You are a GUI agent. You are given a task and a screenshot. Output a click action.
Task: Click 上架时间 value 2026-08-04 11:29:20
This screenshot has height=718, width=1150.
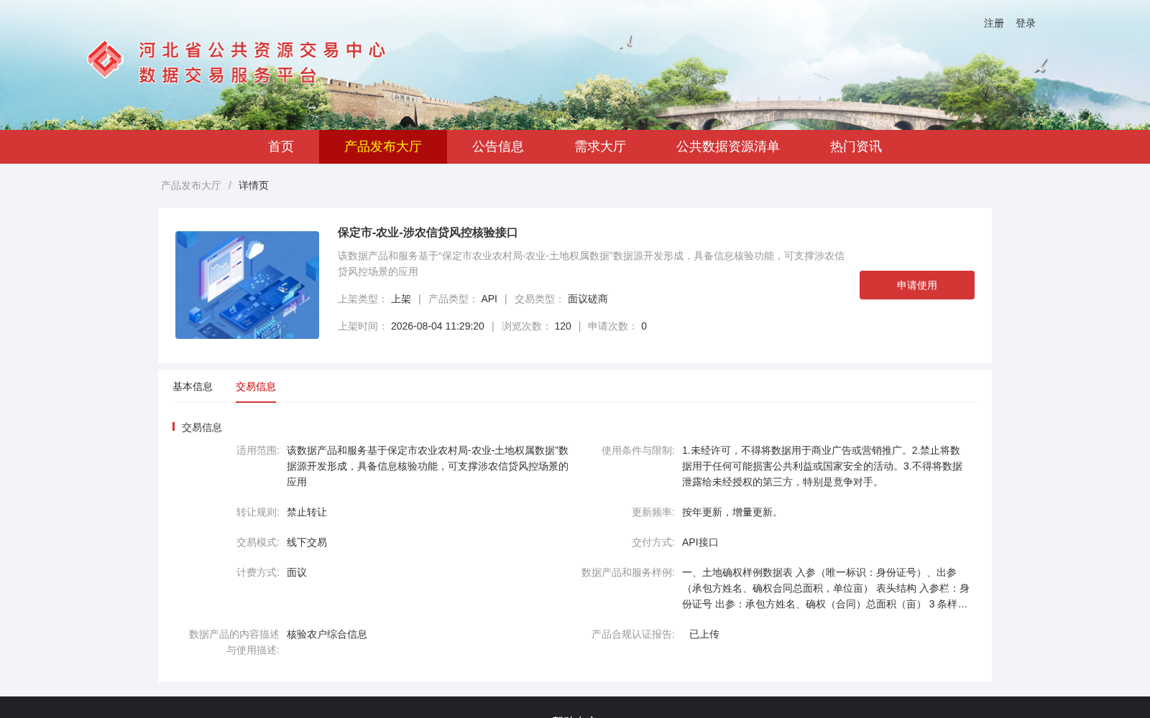click(438, 326)
